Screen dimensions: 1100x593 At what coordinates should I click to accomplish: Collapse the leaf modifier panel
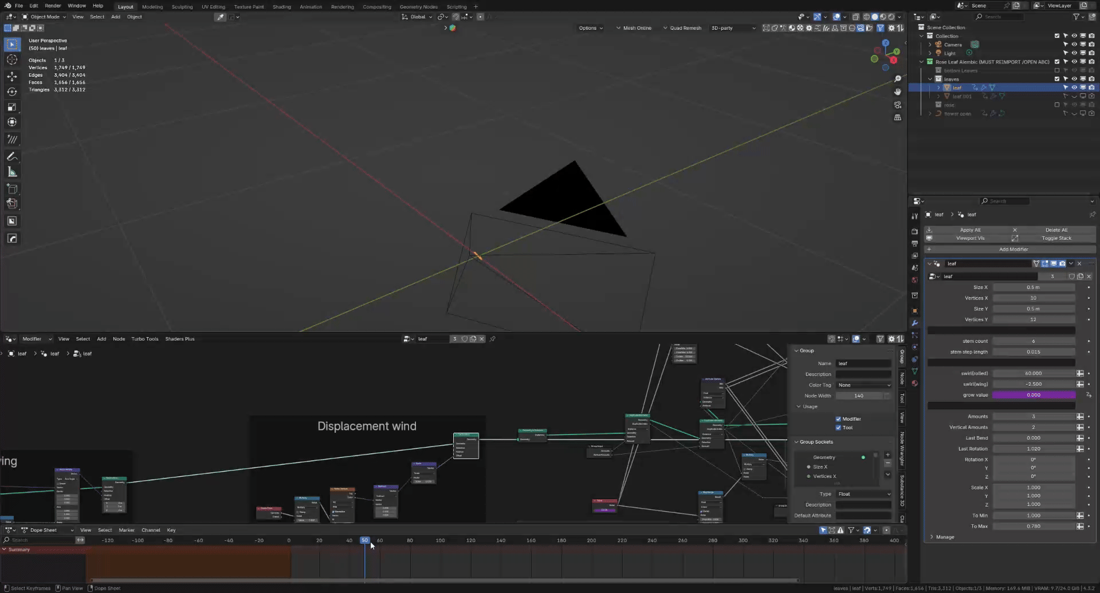click(929, 264)
